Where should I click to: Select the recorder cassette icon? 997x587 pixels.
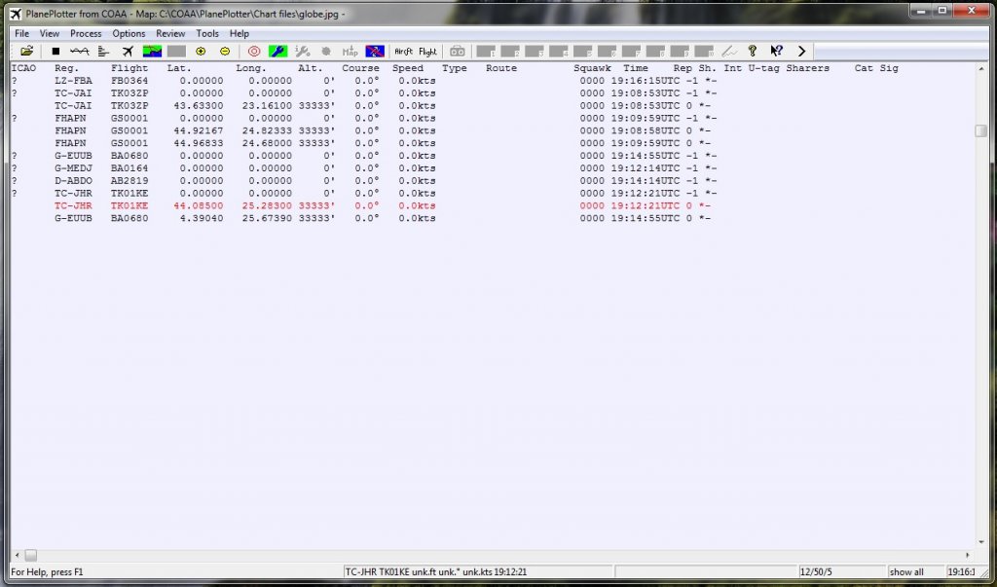click(x=458, y=51)
